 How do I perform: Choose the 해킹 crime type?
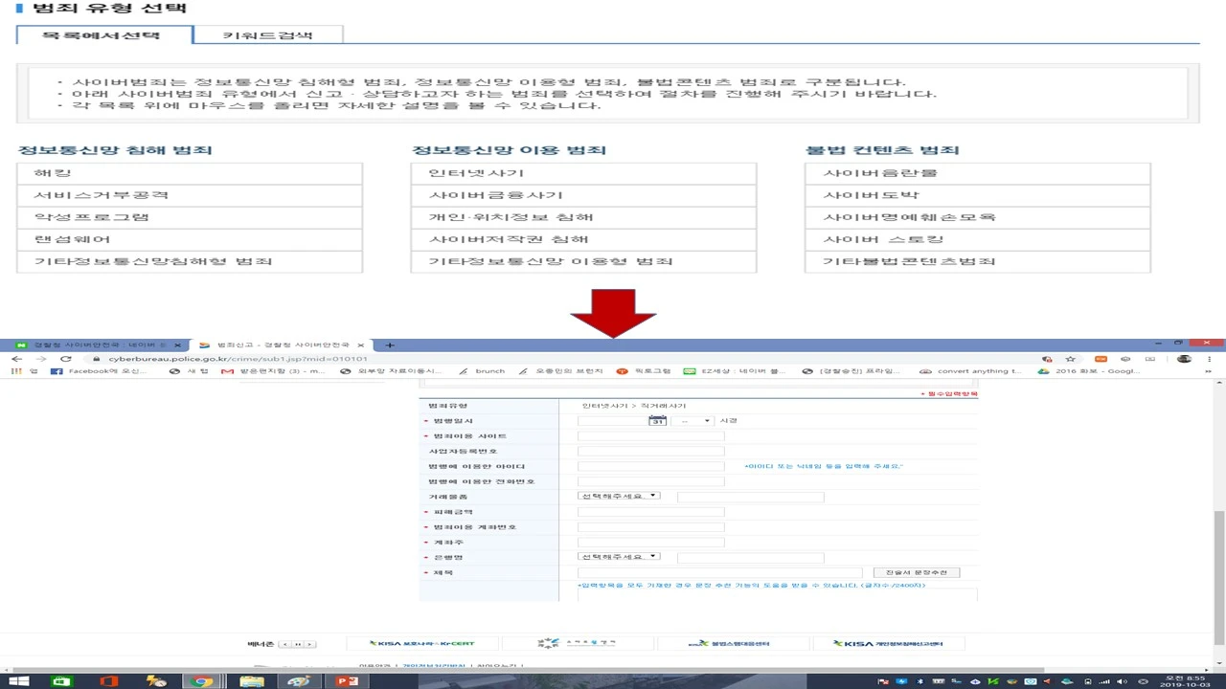click(190, 173)
